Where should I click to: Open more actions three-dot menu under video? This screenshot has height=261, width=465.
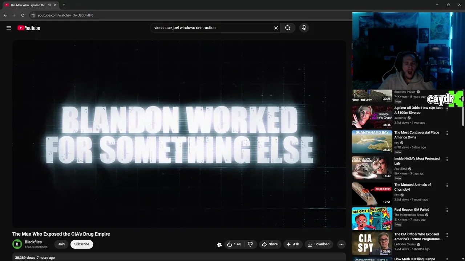[x=341, y=244]
